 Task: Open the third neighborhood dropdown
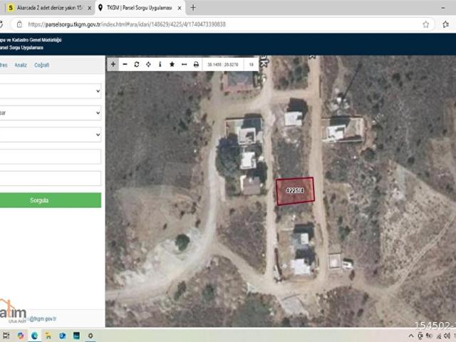pyautogui.click(x=50, y=135)
